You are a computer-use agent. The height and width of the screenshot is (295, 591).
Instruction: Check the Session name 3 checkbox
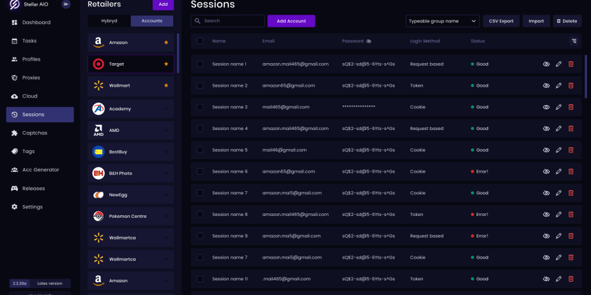pos(200,107)
